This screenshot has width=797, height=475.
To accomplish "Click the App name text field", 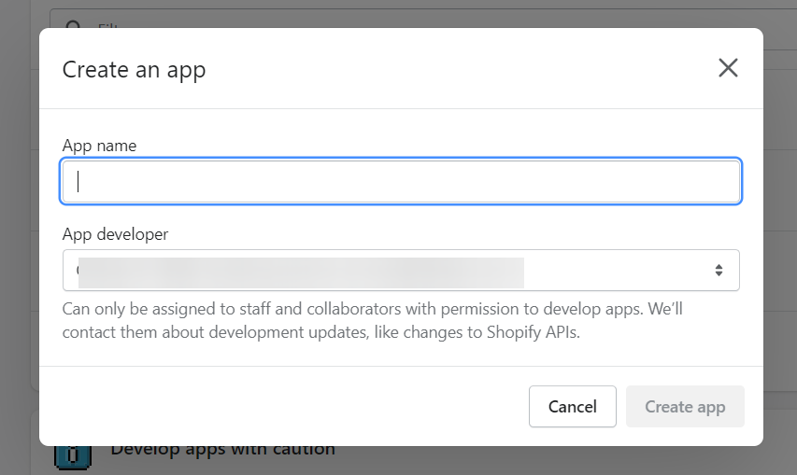I will pos(401,182).
